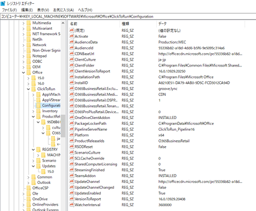The height and width of the screenshot is (211, 256).
Task: Click the string icon next to SharedComputerLicensing
Action: coord(71,164)
